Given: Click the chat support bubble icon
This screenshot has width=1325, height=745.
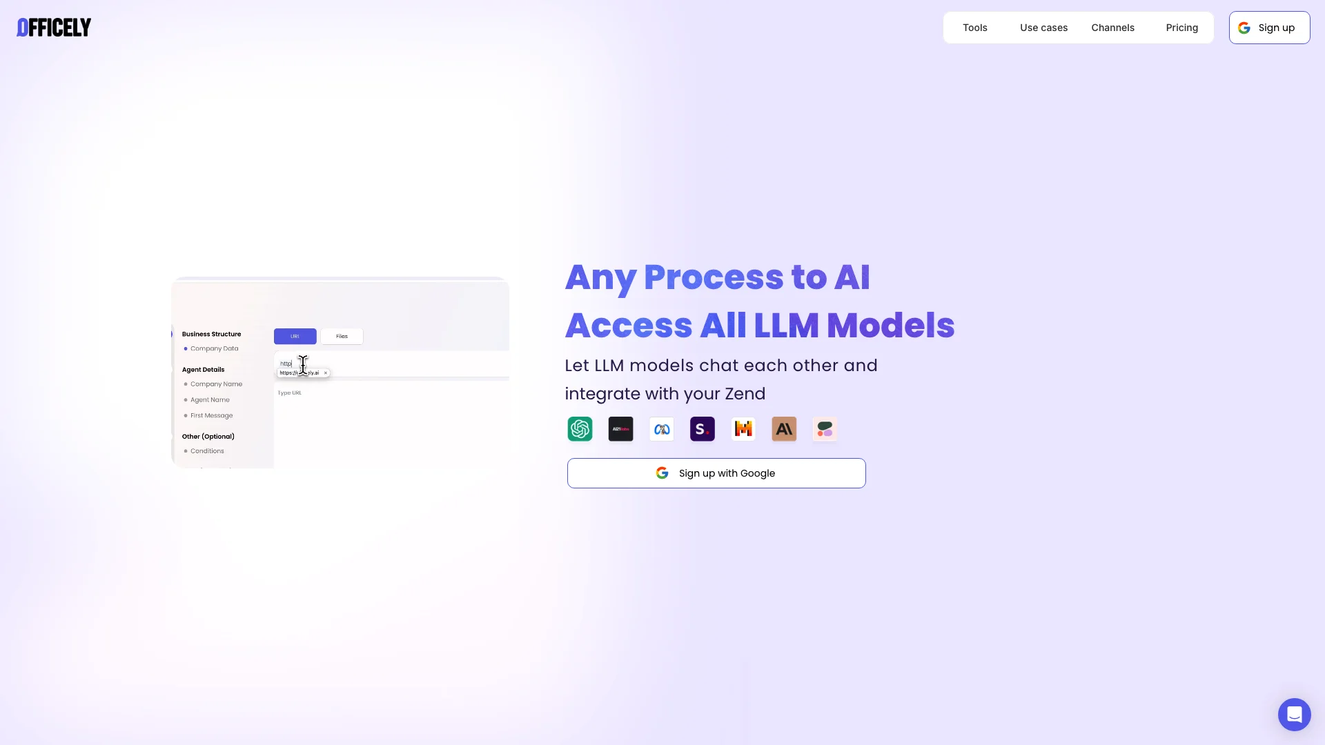Looking at the screenshot, I should pyautogui.click(x=1294, y=714).
